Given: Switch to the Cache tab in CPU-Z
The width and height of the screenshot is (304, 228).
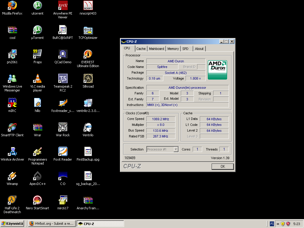Looking at the screenshot, I should [141, 49].
